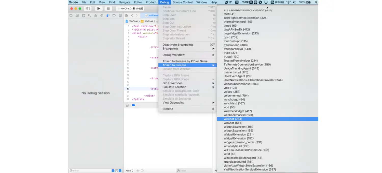This screenshot has width=382, height=173.
Task: Toggle the navigator sidebar button in toolbar
Action: point(87,9)
